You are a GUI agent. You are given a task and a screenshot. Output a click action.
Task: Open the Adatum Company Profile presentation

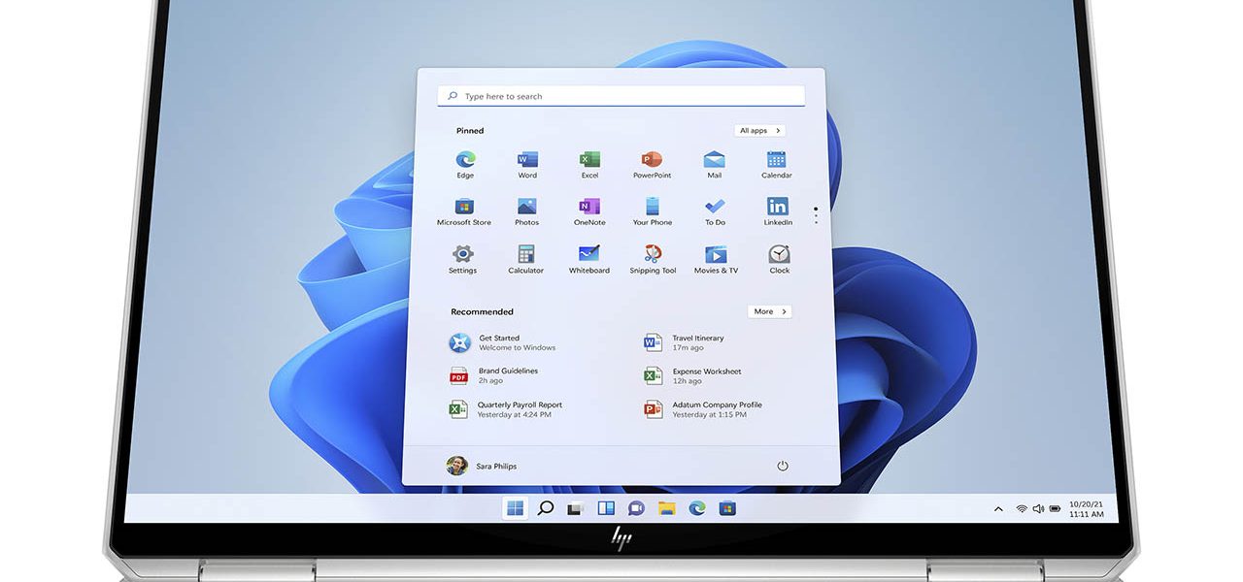[x=703, y=409]
